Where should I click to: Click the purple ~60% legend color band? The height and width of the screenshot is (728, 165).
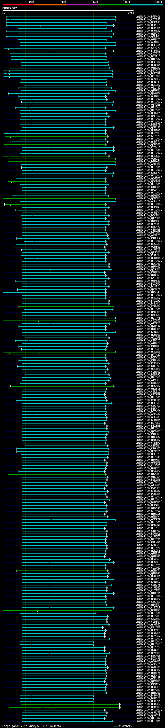click(x=82, y=5)
